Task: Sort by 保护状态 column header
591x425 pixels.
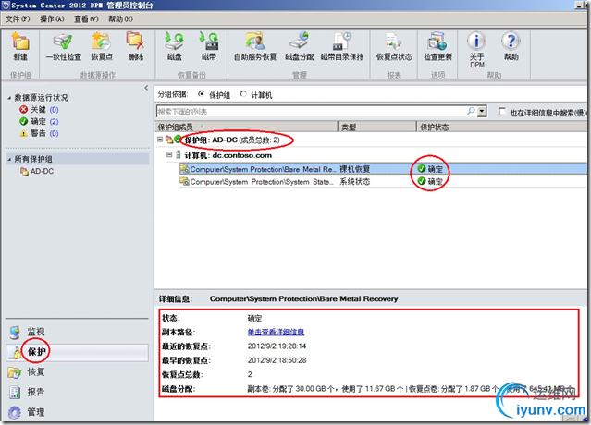Action: 502,127
